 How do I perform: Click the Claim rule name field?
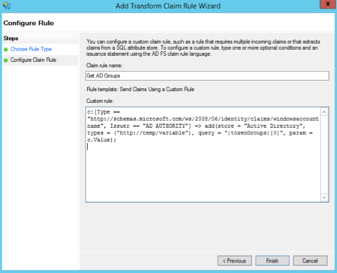pyautogui.click(x=207, y=76)
